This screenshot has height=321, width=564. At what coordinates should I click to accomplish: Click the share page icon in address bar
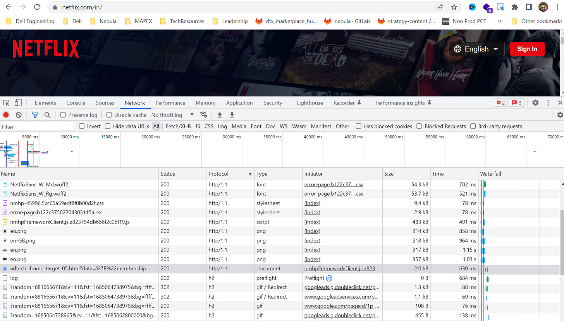point(440,7)
